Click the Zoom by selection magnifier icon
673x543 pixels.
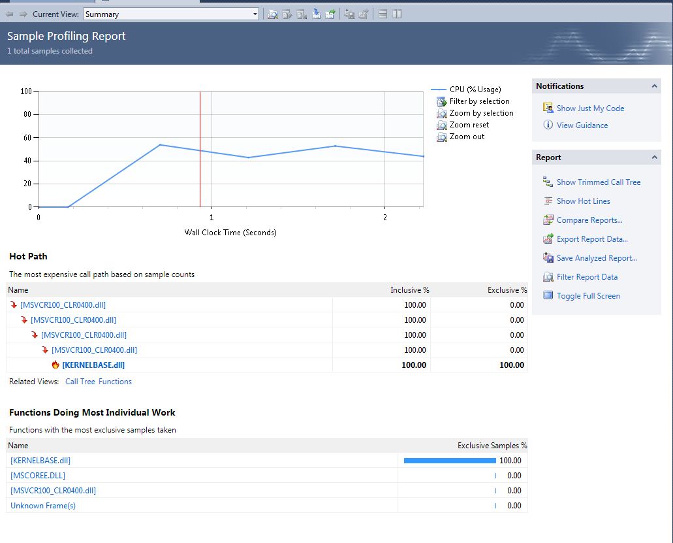coord(441,113)
